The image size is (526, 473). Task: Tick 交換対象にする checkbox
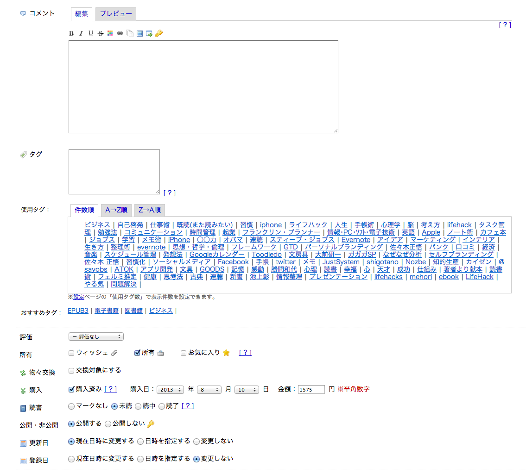71,371
